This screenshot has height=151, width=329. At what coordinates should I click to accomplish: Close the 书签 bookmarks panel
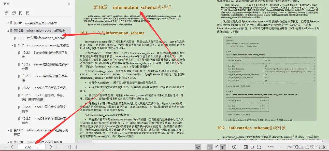(x=69, y=4)
